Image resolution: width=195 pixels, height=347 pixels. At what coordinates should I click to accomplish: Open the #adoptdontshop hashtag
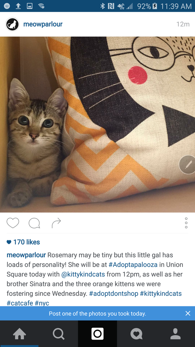coord(114,294)
